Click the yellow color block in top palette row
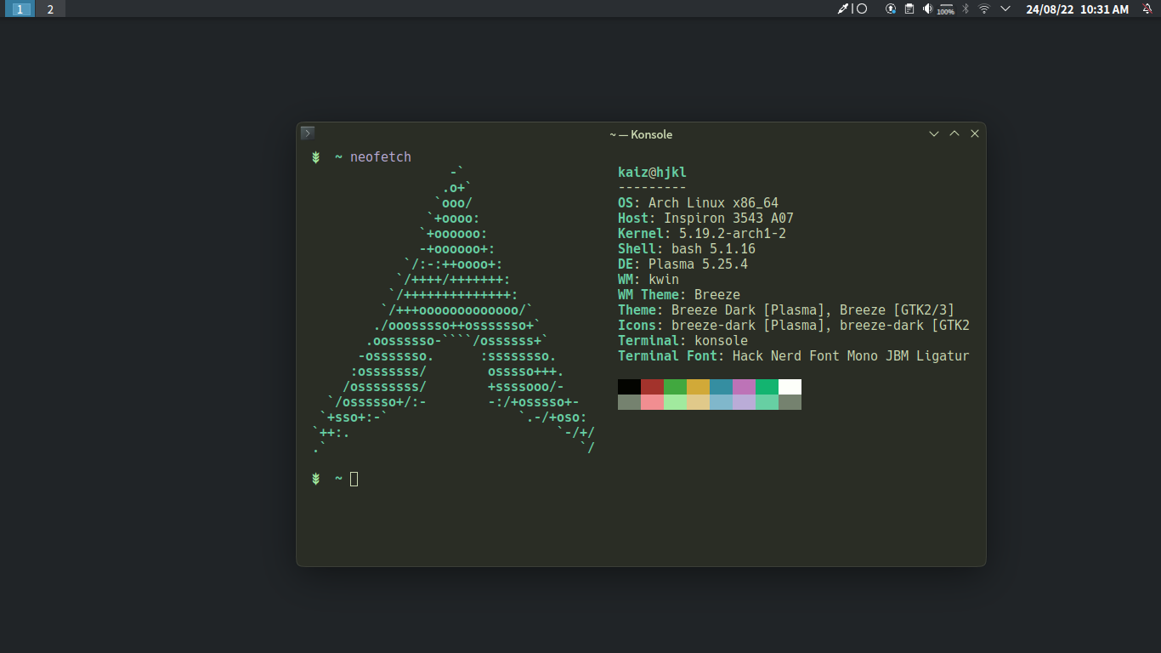The width and height of the screenshot is (1161, 653). [x=698, y=387]
